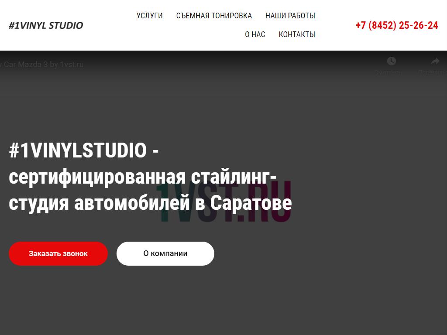Viewport: 447px width, 335px height.
Task: Click the #1VINYL STUDIO header logo
Action: click(46, 25)
